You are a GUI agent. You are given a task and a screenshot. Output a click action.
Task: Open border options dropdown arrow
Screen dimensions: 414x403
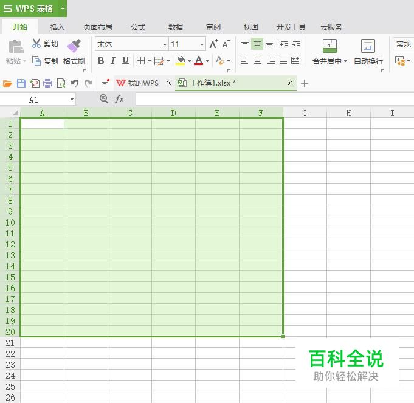coord(150,61)
